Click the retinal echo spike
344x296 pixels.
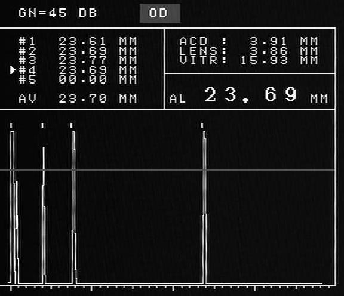[204, 207]
